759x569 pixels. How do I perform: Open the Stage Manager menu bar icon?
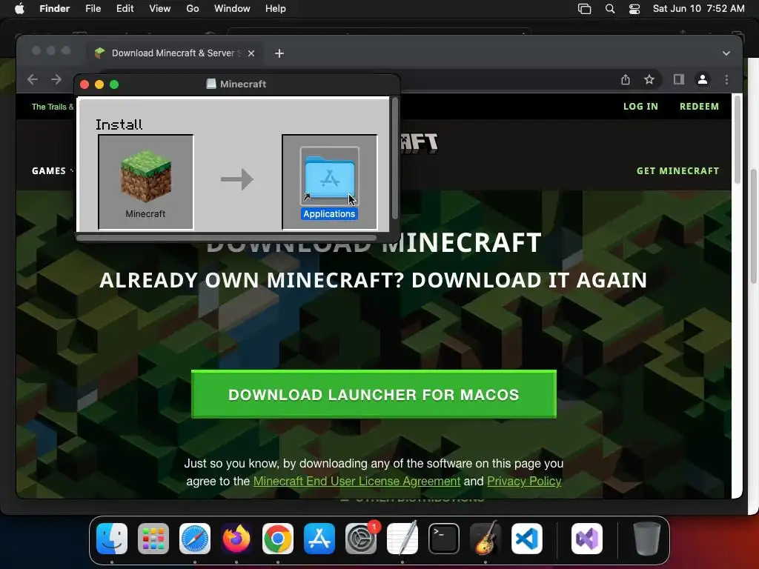tap(584, 9)
